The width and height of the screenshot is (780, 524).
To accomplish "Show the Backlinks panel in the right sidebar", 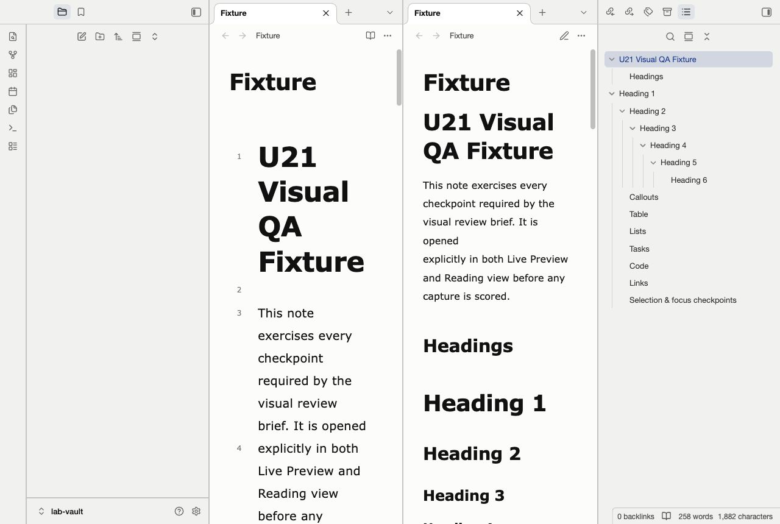I will point(611,12).
